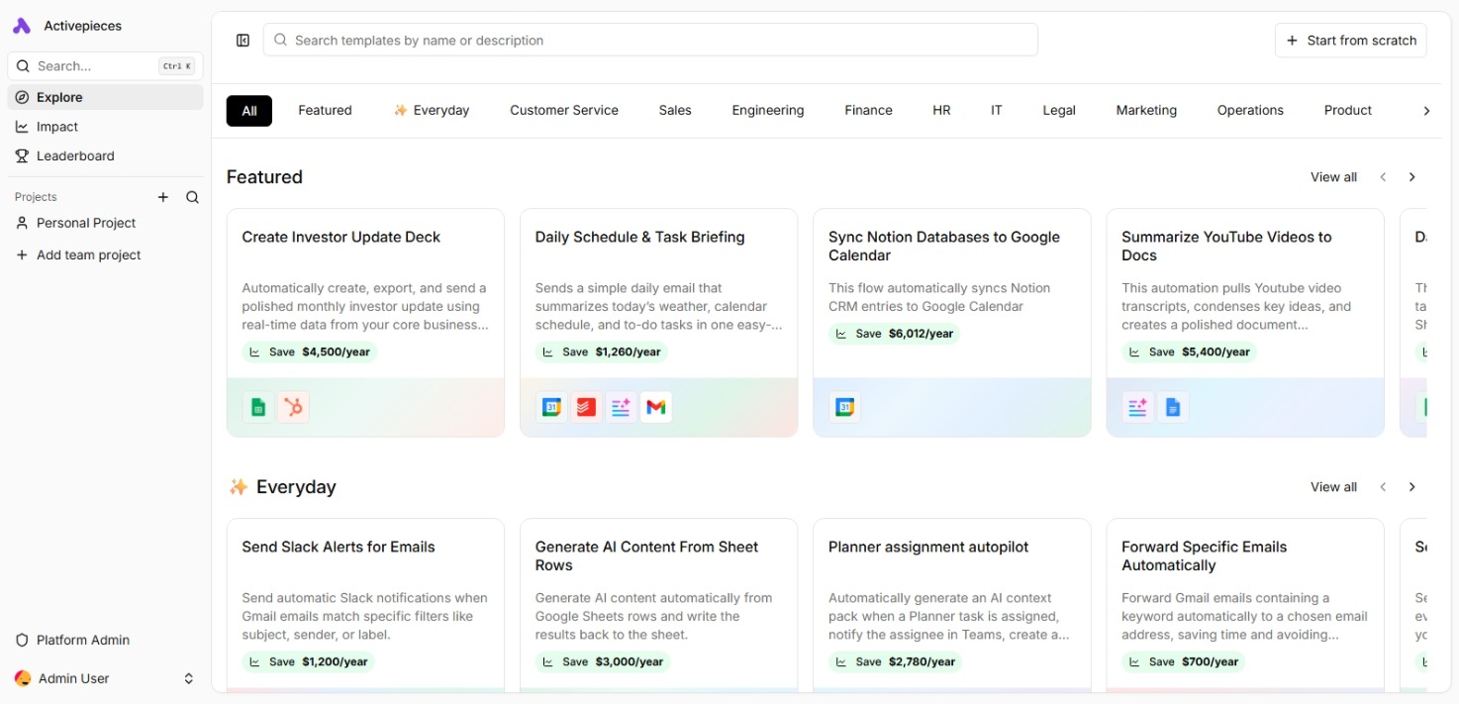Open the Legal category tab
The height and width of the screenshot is (704, 1459).
pyautogui.click(x=1059, y=111)
